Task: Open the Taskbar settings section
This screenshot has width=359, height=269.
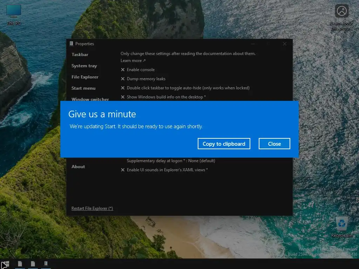Action: click(x=80, y=54)
